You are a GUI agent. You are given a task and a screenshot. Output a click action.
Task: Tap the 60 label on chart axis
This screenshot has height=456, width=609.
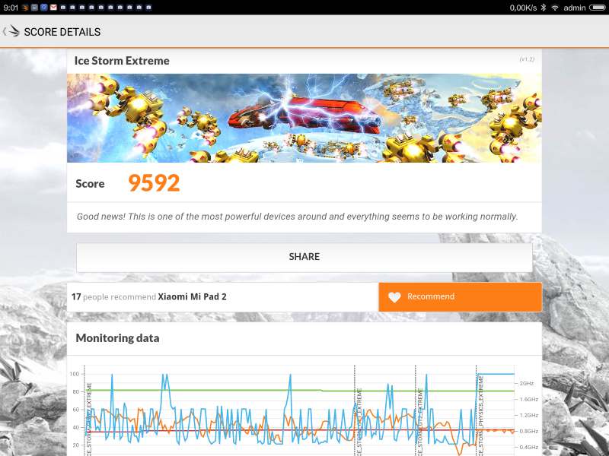pyautogui.click(x=75, y=410)
